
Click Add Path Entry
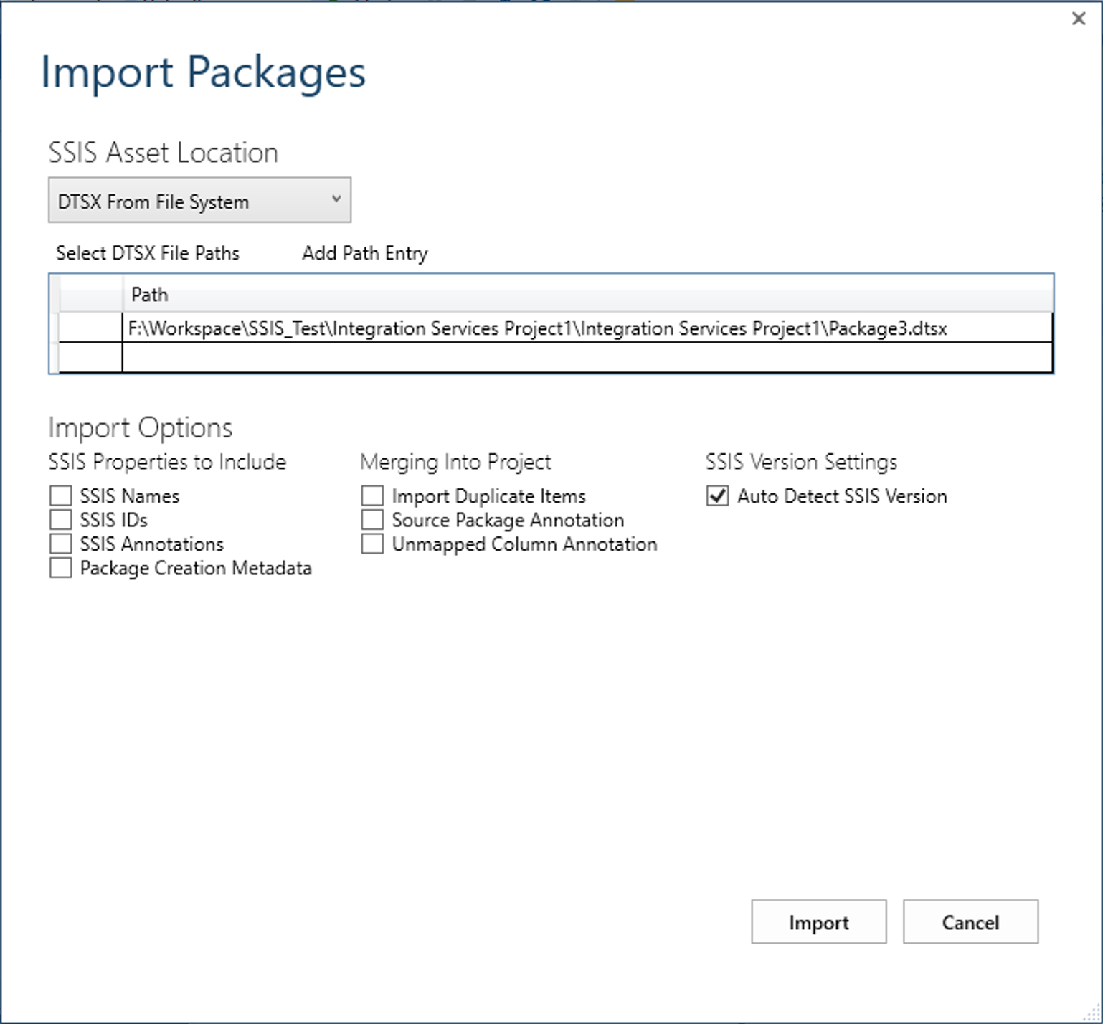pyautogui.click(x=364, y=253)
